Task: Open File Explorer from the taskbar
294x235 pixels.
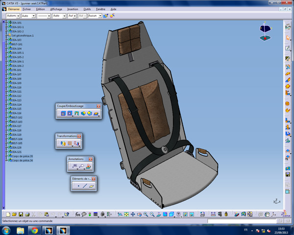Action: point(20,230)
